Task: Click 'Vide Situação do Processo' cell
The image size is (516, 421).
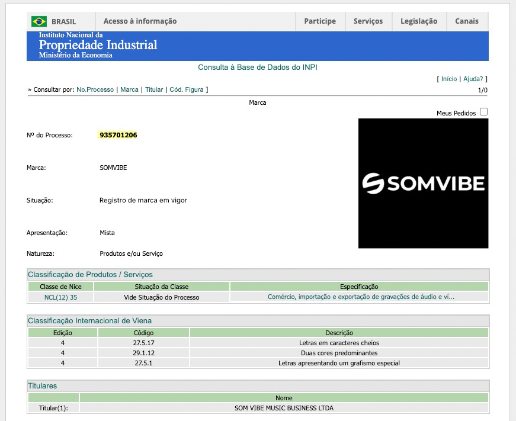Action: coord(162,297)
